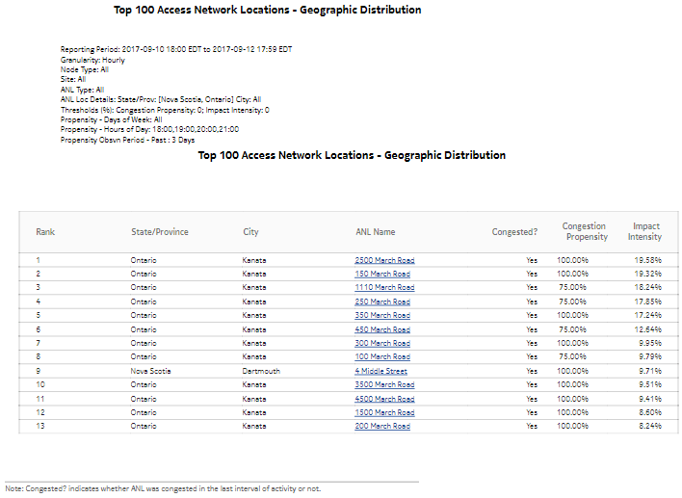Click the Reporting Period line
Image resolution: width=682 pixels, height=498 pixels.
[x=176, y=49]
